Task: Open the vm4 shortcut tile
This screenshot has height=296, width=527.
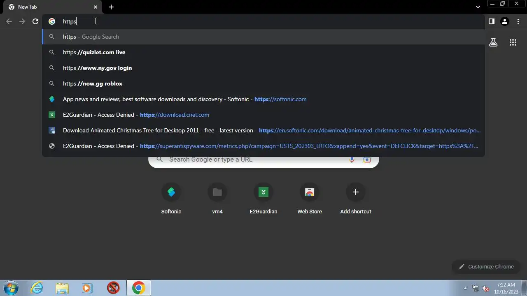Action: [x=217, y=199]
